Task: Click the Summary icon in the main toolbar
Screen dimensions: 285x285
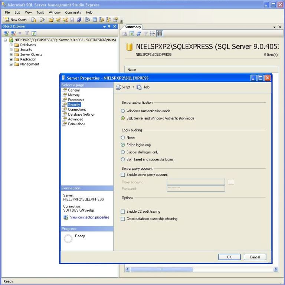Action: [95, 20]
